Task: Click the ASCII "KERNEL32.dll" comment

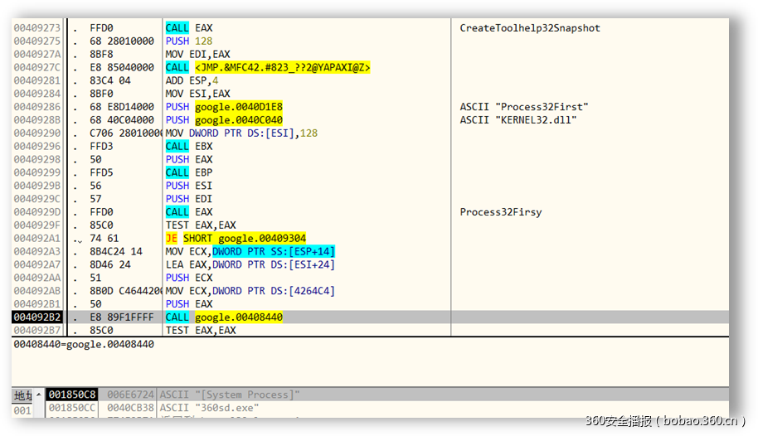Action: coord(518,120)
